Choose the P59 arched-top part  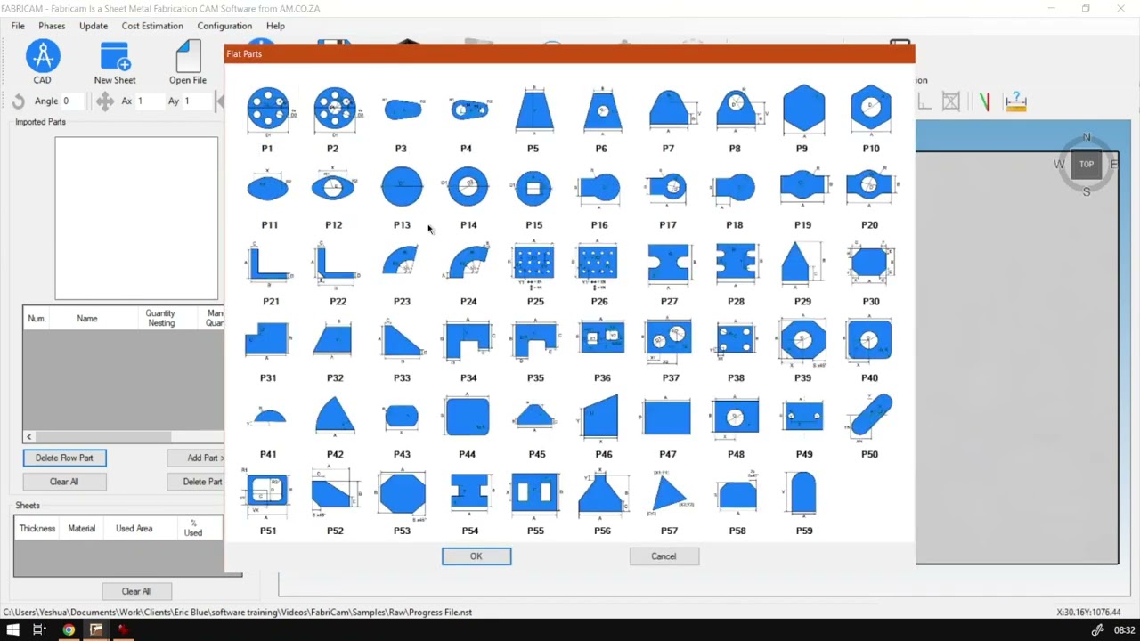(x=802, y=493)
